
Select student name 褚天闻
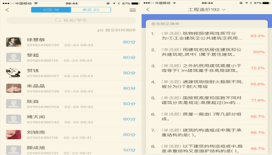pos(36,117)
